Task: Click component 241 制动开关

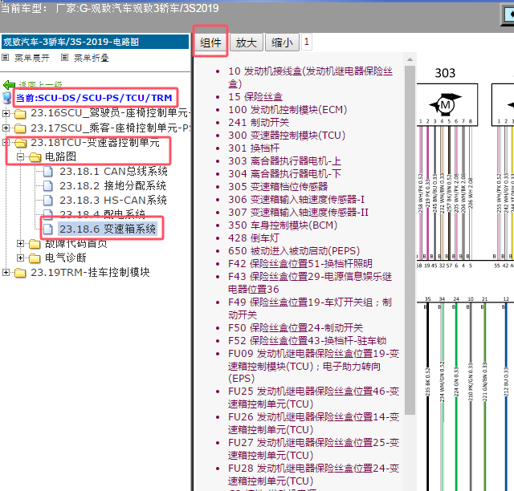Action: point(259,122)
